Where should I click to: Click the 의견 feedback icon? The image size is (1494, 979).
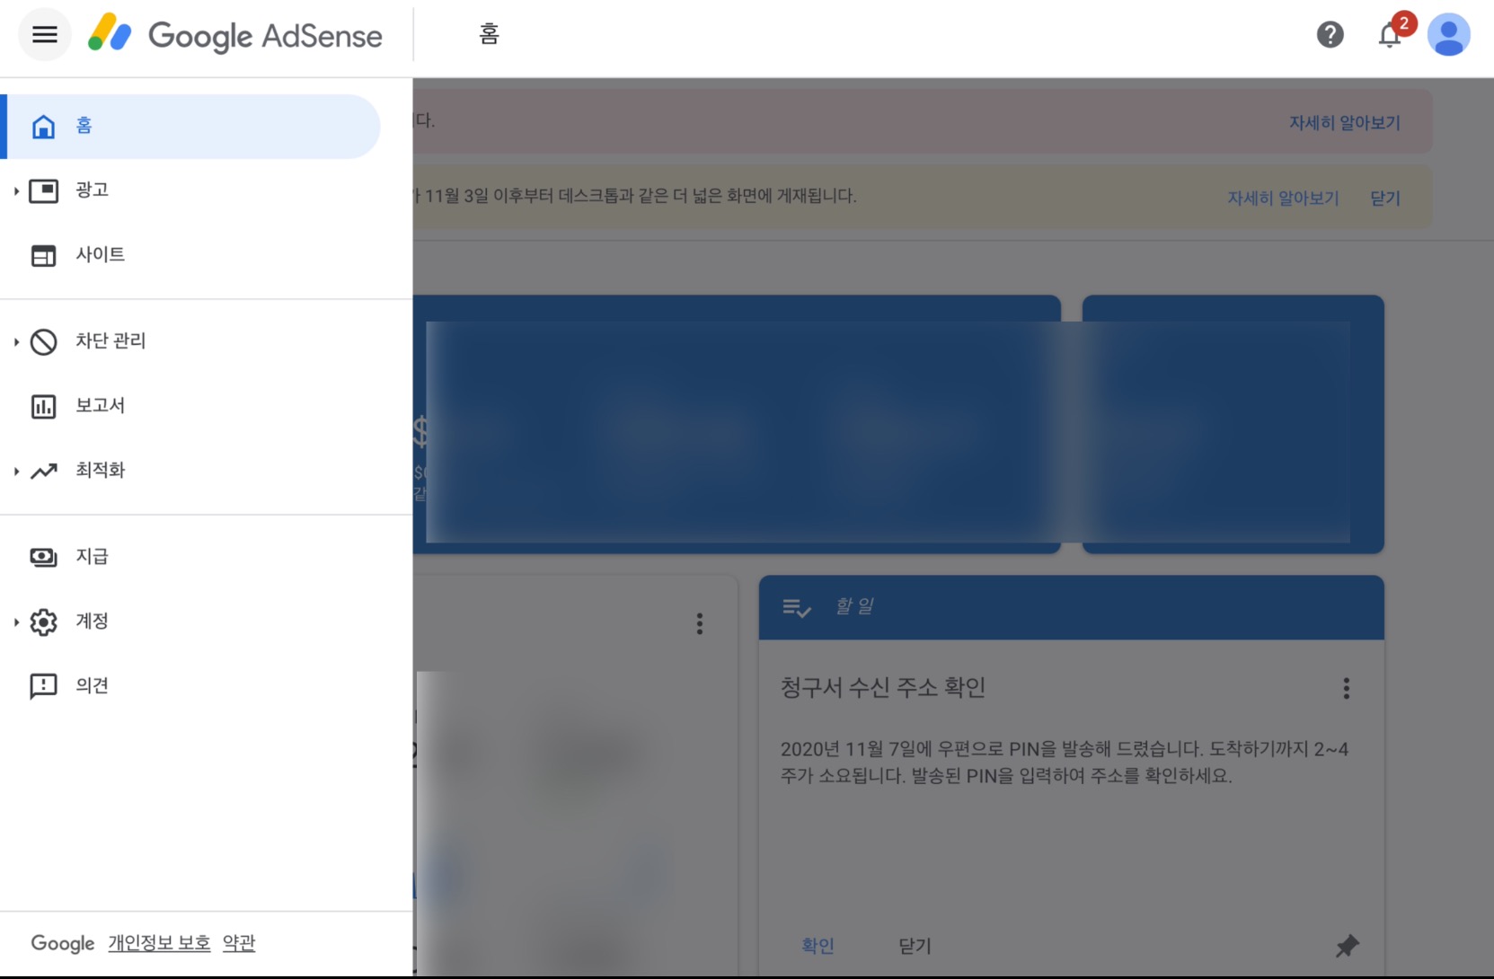click(43, 686)
